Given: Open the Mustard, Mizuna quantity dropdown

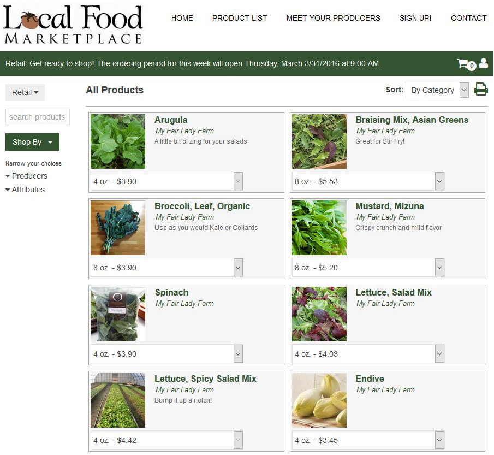Looking at the screenshot, I should click(368, 268).
